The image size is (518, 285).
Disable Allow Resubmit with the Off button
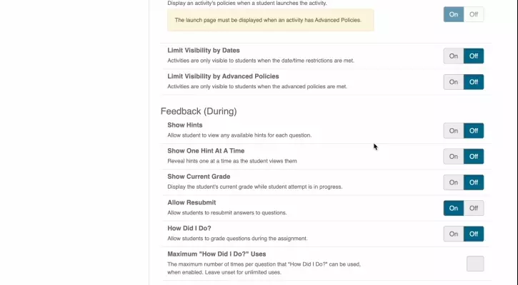point(473,208)
